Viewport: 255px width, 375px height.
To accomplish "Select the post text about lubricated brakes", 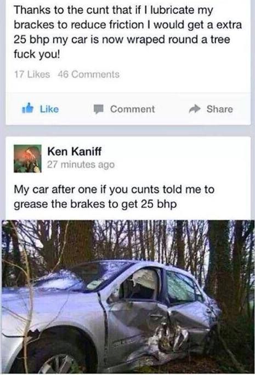I will click(x=127, y=32).
